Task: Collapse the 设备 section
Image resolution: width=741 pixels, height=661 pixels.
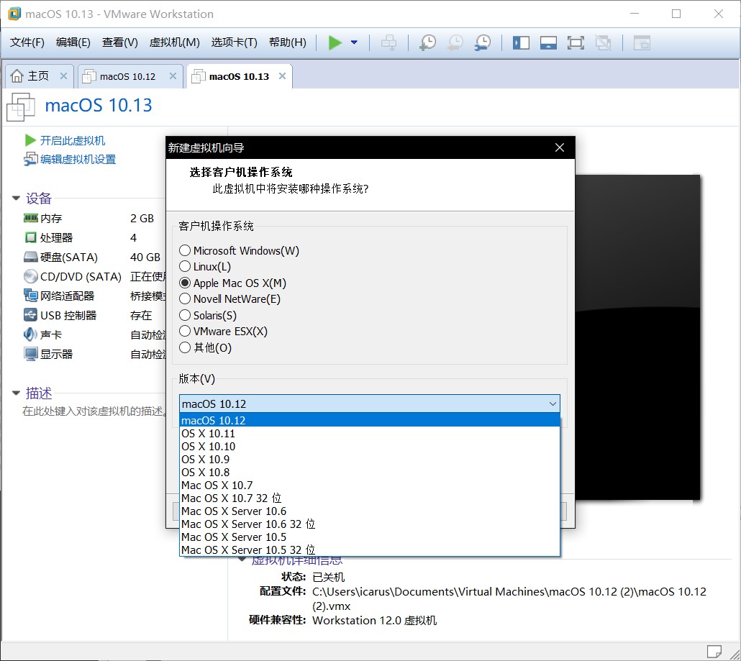Action: pyautogui.click(x=16, y=198)
